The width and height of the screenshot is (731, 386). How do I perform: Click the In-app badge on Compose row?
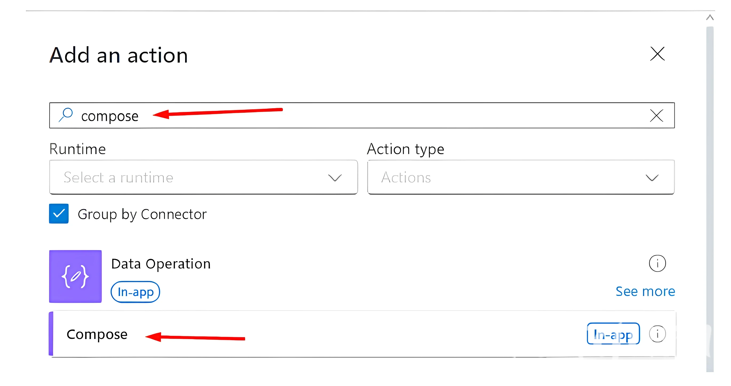[x=613, y=334]
